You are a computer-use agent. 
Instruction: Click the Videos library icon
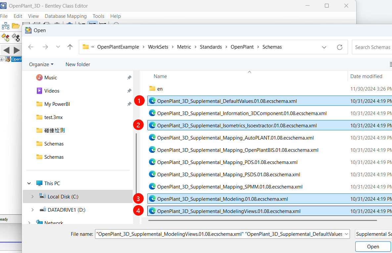(x=39, y=91)
